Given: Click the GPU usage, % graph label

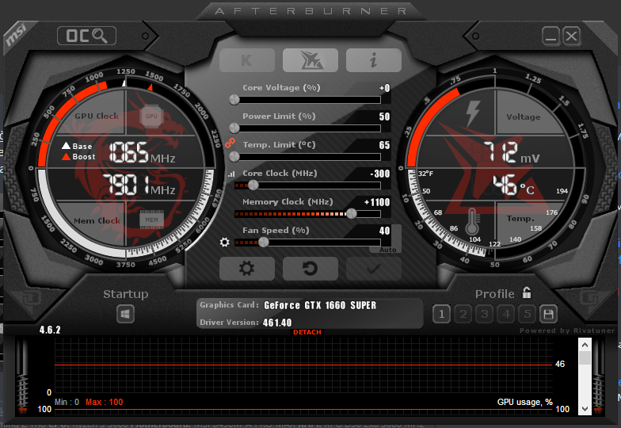Looking at the screenshot, I should point(524,402).
